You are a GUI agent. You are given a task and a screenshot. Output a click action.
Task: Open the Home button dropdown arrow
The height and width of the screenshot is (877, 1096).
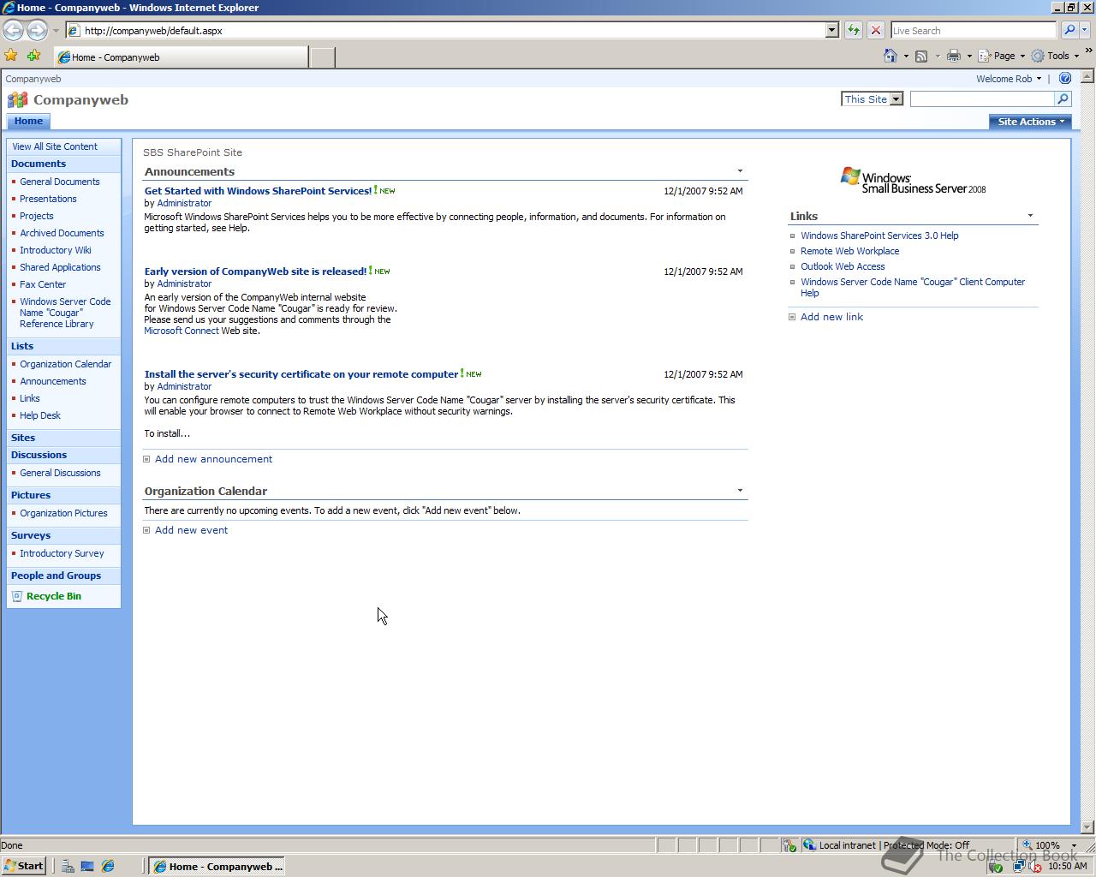click(x=906, y=57)
